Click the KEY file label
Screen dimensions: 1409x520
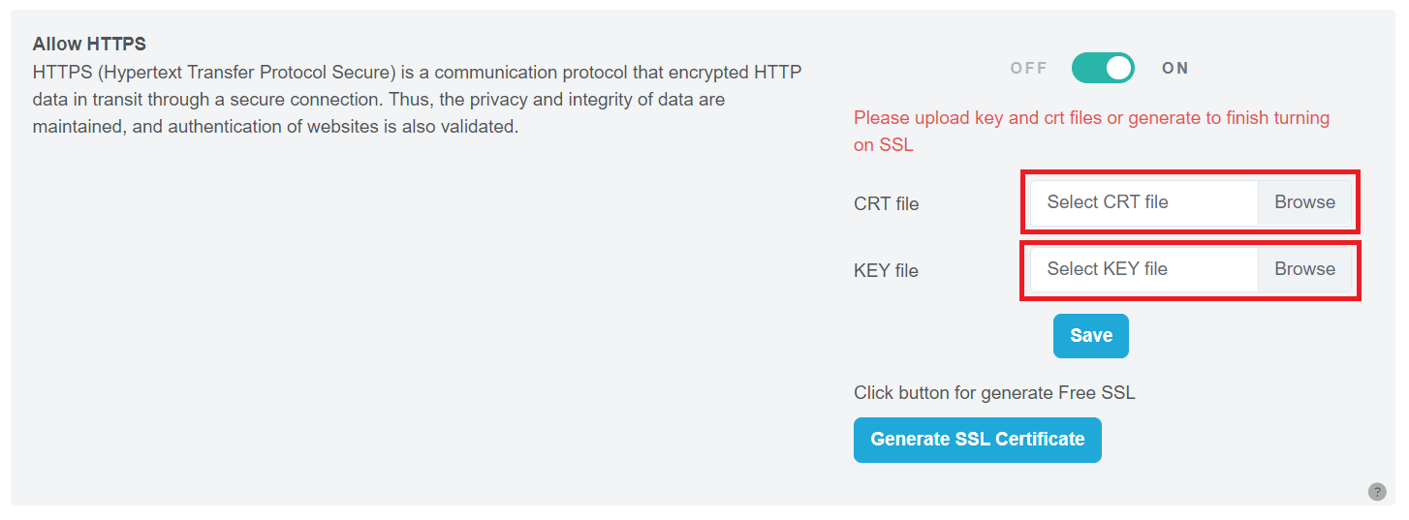pos(886,271)
